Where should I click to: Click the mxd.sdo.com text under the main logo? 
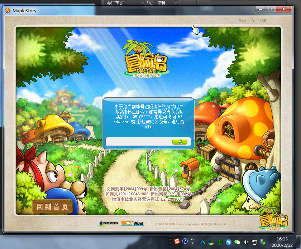[147, 75]
